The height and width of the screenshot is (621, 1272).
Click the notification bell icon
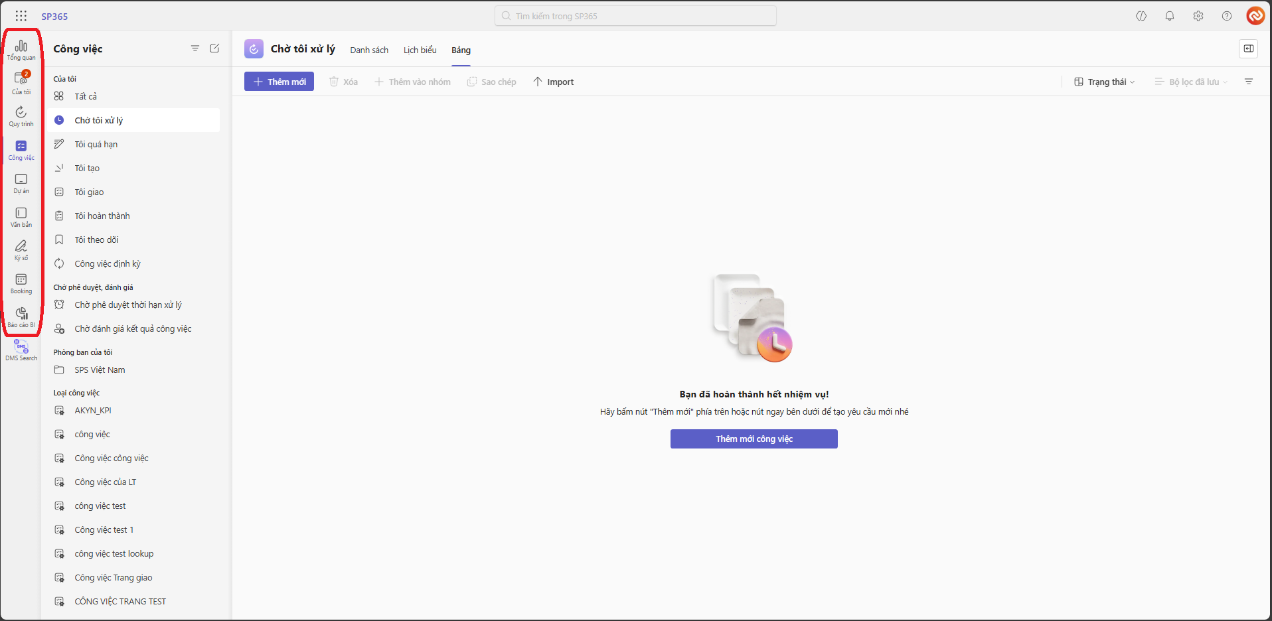1169,16
